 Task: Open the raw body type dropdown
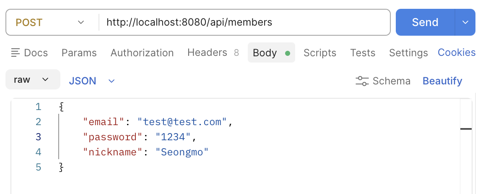pyautogui.click(x=32, y=80)
